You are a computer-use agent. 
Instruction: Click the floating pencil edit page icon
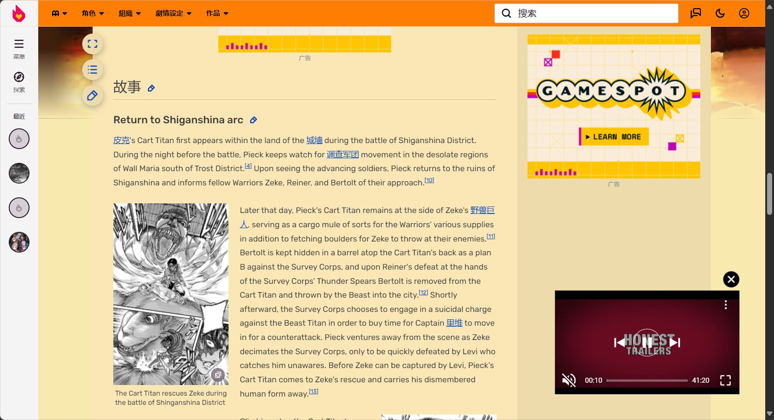click(93, 96)
